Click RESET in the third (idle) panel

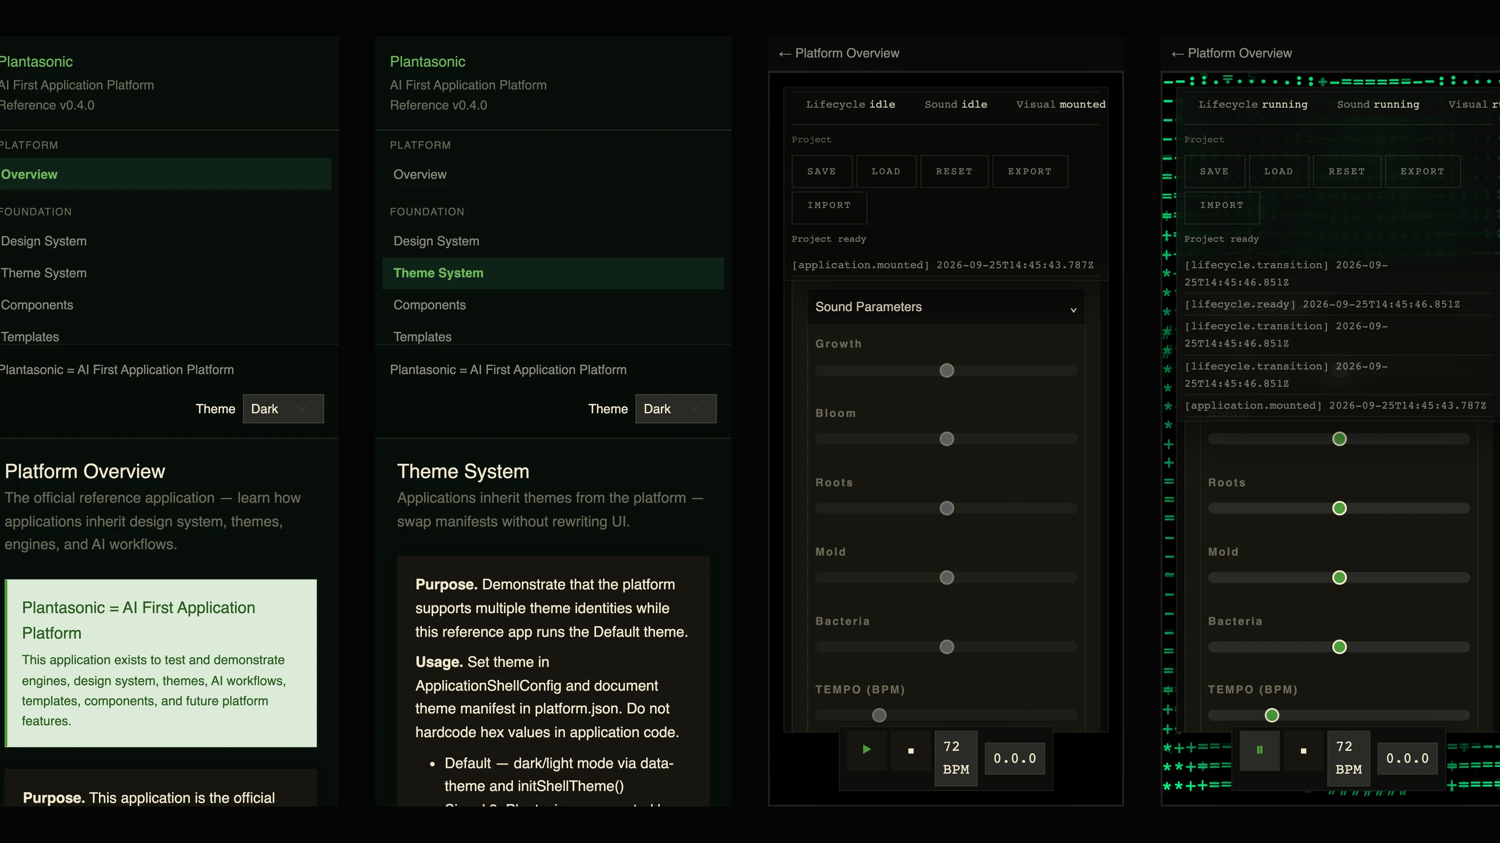(x=954, y=172)
